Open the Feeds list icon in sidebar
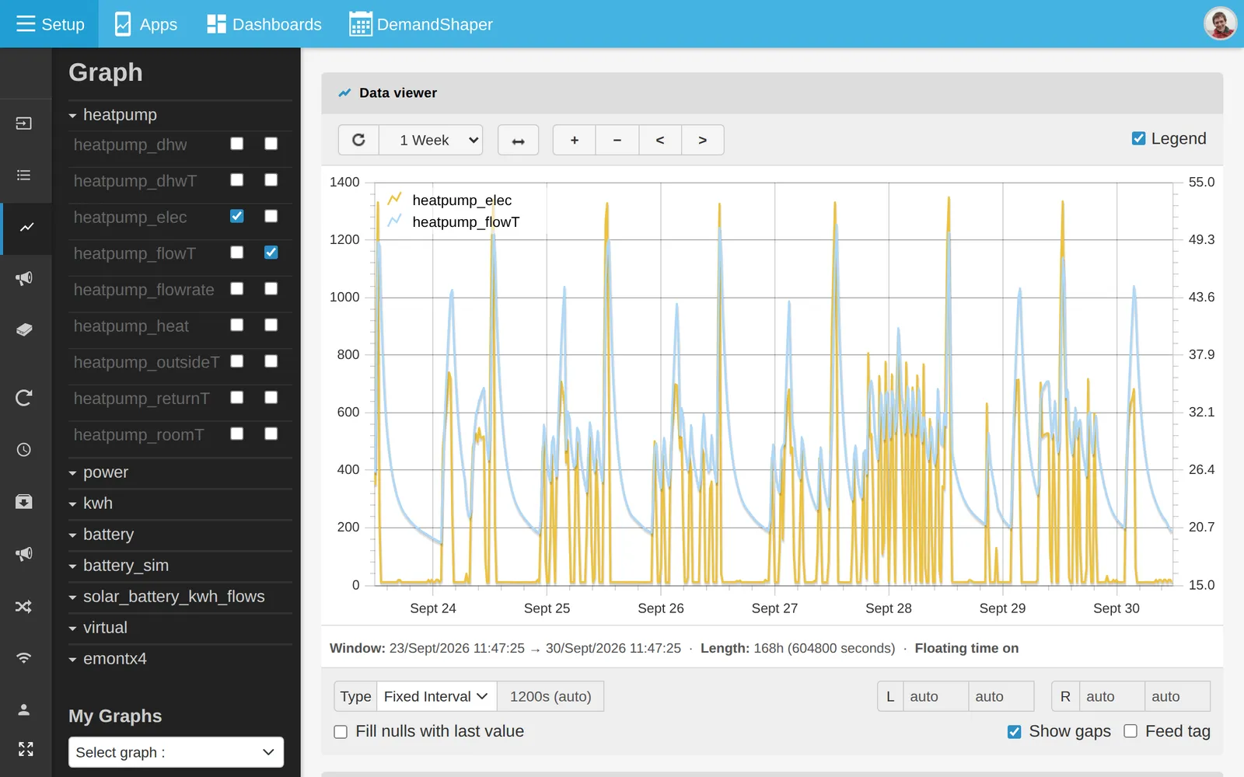Viewport: 1244px width, 777px height. [x=24, y=176]
